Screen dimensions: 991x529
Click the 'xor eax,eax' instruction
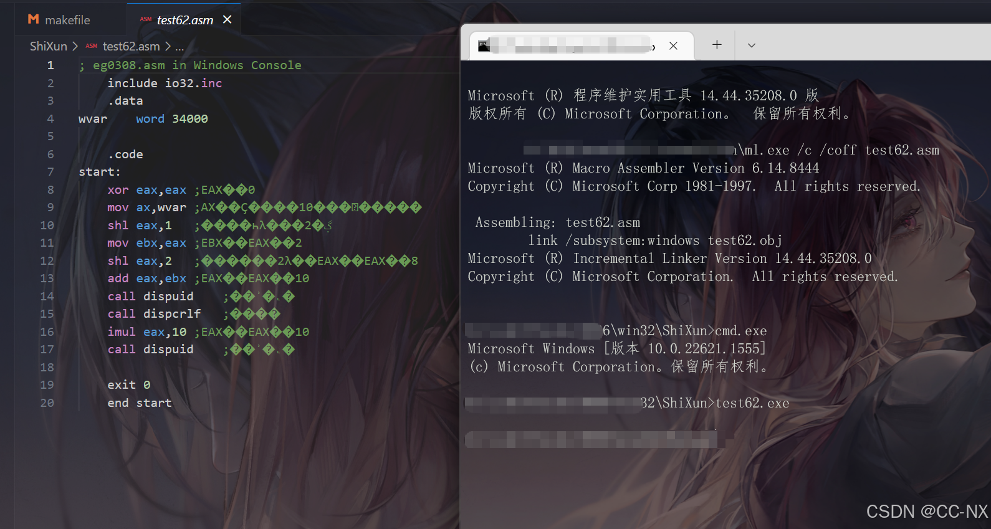[146, 190]
